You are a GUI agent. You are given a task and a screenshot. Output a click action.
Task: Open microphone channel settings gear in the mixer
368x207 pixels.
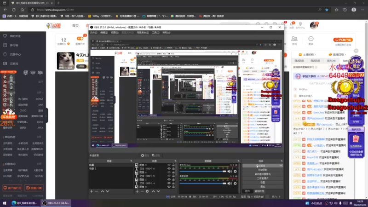[x=235, y=171]
